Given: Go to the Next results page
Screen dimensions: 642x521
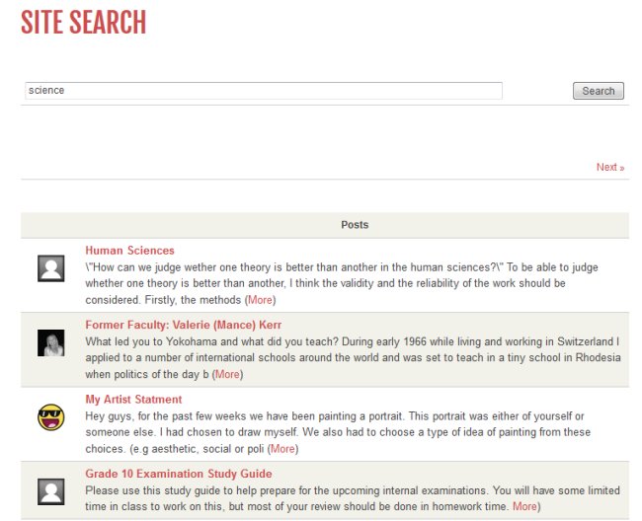Looking at the screenshot, I should pos(610,168).
